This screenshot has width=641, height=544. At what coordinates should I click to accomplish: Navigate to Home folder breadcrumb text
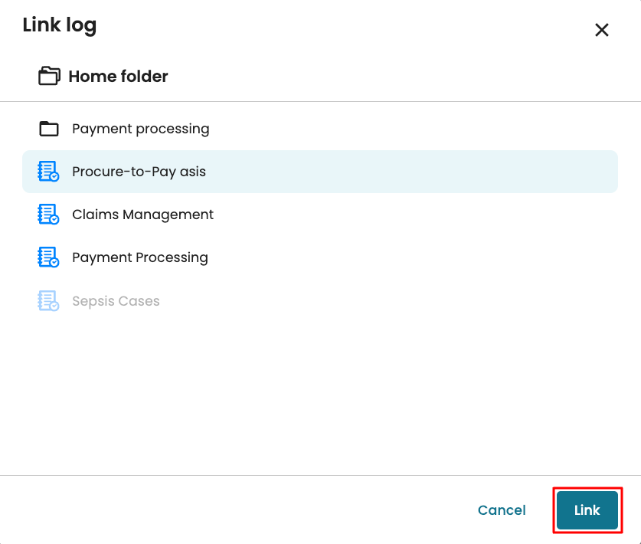click(118, 76)
